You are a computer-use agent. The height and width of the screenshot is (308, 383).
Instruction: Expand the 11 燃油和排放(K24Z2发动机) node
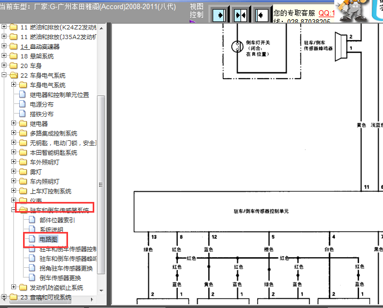click(4, 27)
